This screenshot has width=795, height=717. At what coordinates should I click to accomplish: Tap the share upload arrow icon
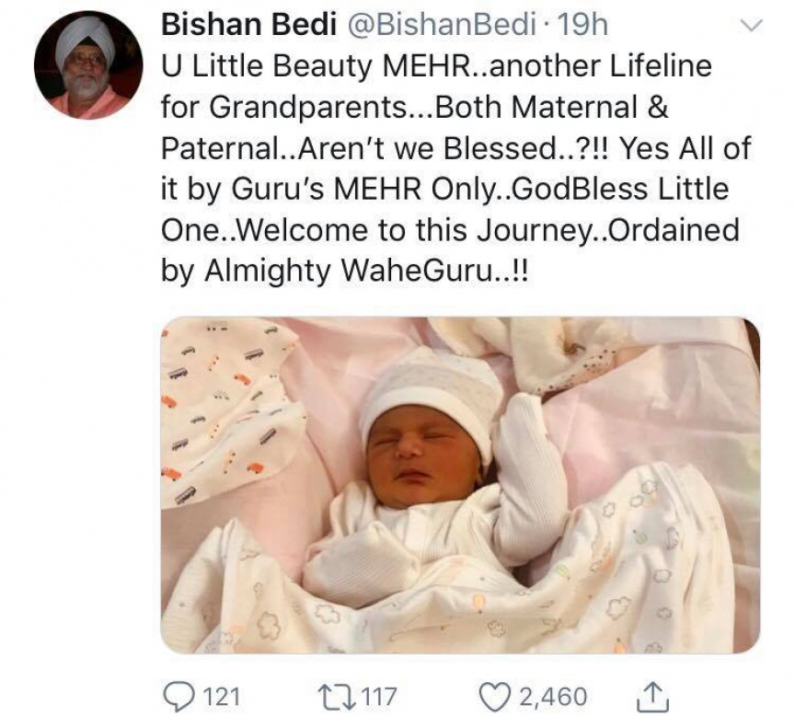[x=650, y=693]
